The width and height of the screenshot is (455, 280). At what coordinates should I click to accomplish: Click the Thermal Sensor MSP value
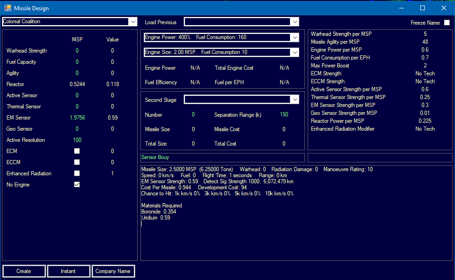tap(77, 107)
